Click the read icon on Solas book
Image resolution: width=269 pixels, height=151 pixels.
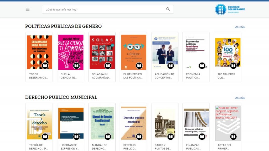coord(108,66)
